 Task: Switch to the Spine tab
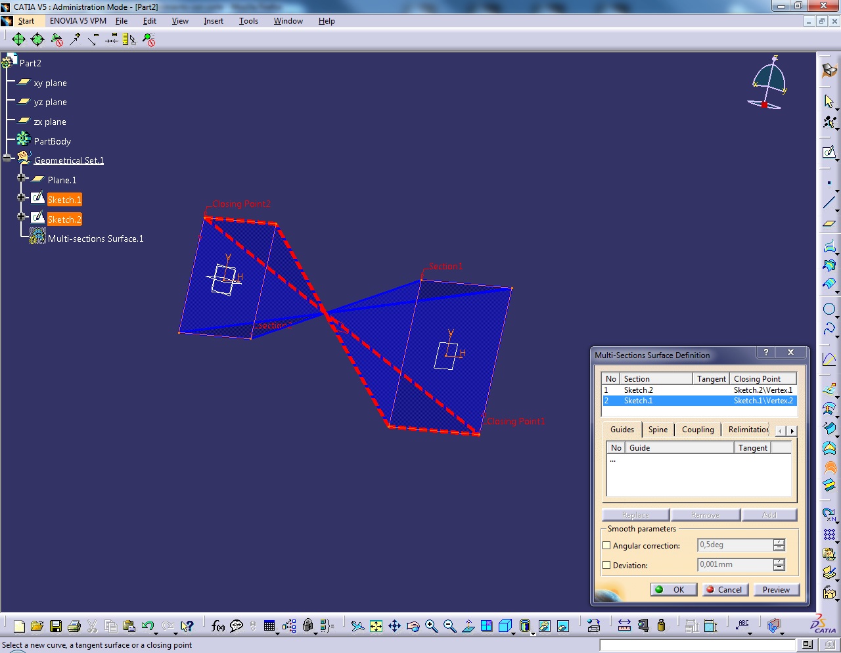click(x=658, y=430)
